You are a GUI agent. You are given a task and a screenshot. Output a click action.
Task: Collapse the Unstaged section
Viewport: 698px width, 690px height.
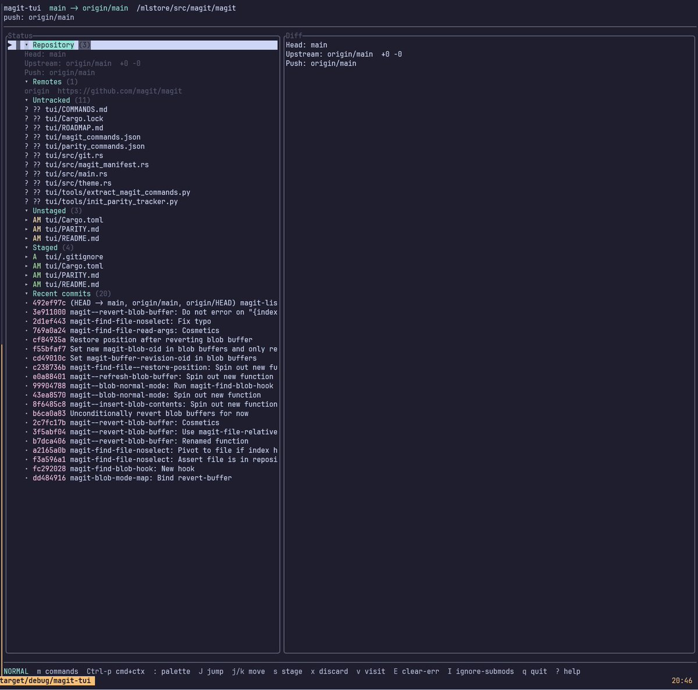27,211
